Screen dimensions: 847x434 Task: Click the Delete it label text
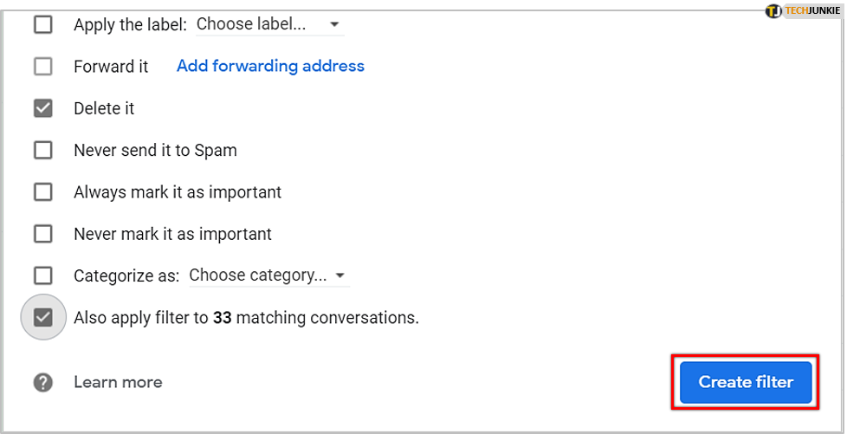pos(104,108)
